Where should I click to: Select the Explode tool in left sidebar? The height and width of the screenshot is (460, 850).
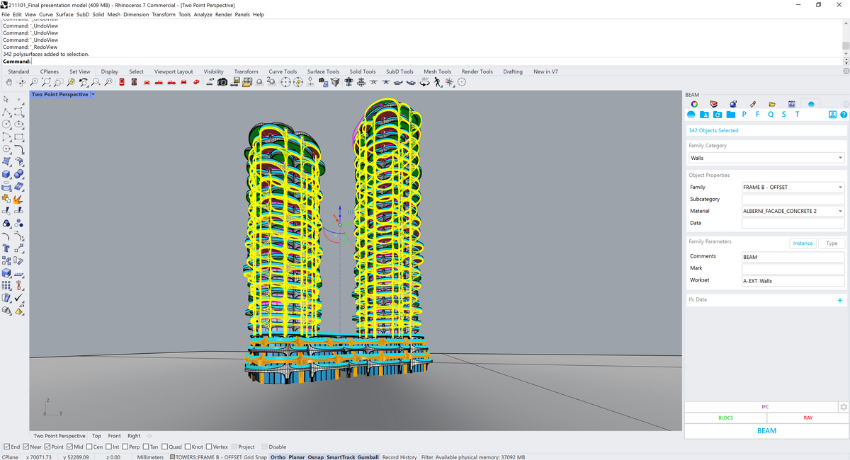19,199
